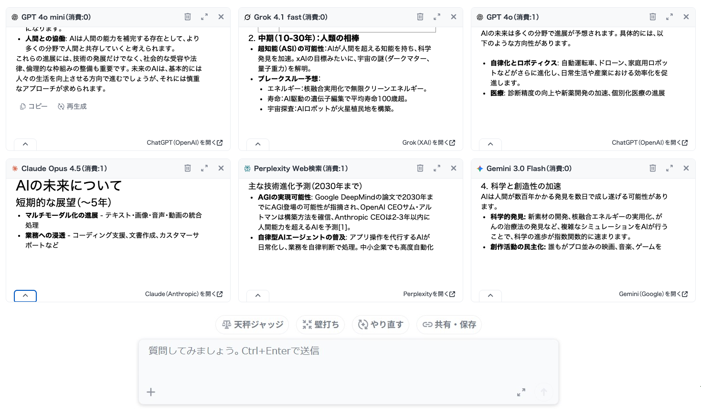Click the 主な技術進化予測(2030年まで) heading
This screenshot has height=414, width=701.
click(305, 186)
